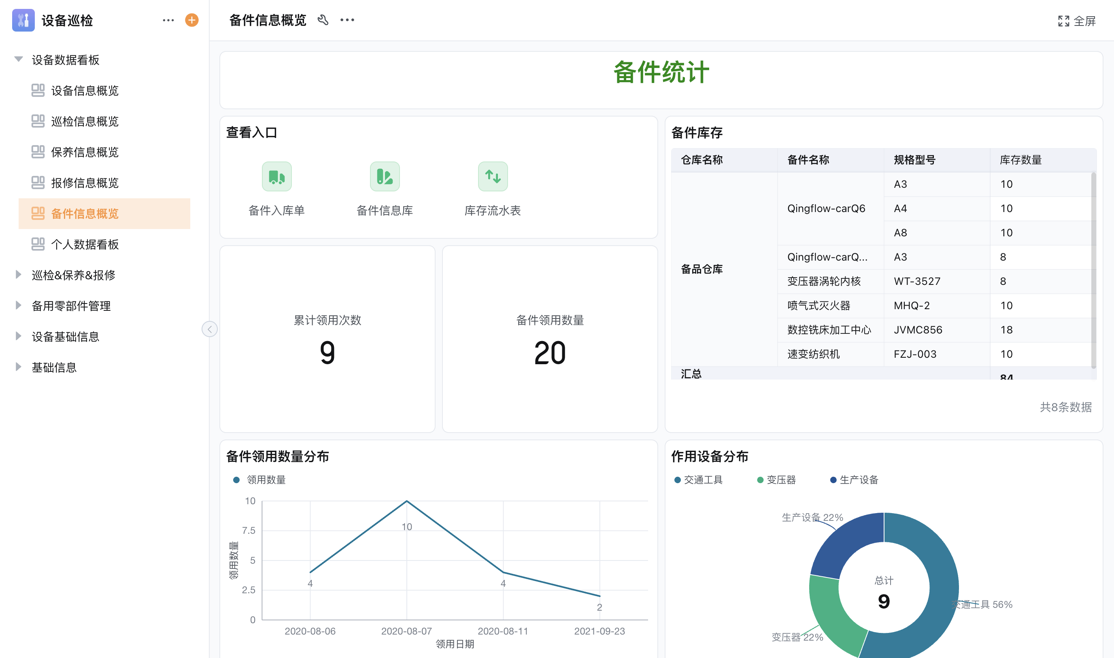Open the header ellipsis menu beside wrench
Image resolution: width=1114 pixels, height=658 pixels.
(347, 20)
